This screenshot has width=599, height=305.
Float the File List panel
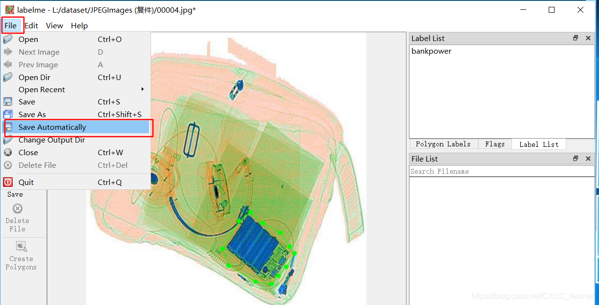click(x=576, y=159)
